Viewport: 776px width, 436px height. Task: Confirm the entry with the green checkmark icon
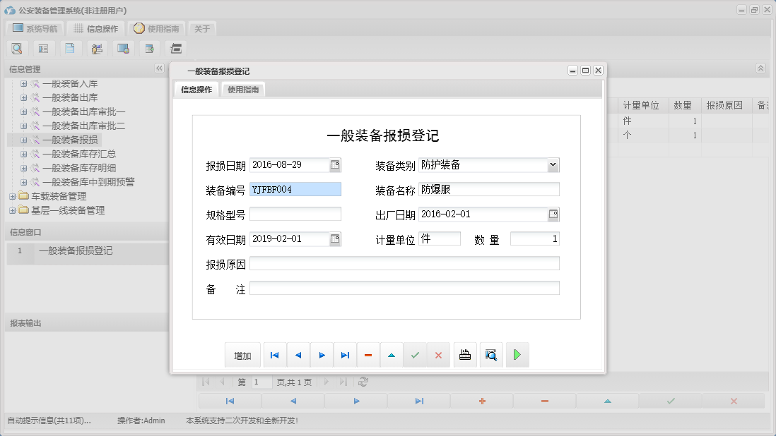coord(416,355)
